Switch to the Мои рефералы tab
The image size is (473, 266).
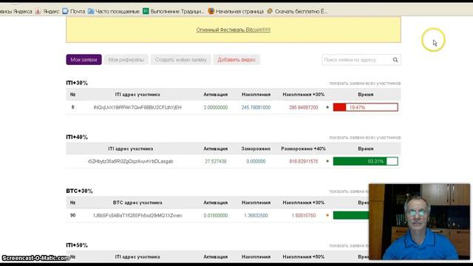[x=126, y=60]
